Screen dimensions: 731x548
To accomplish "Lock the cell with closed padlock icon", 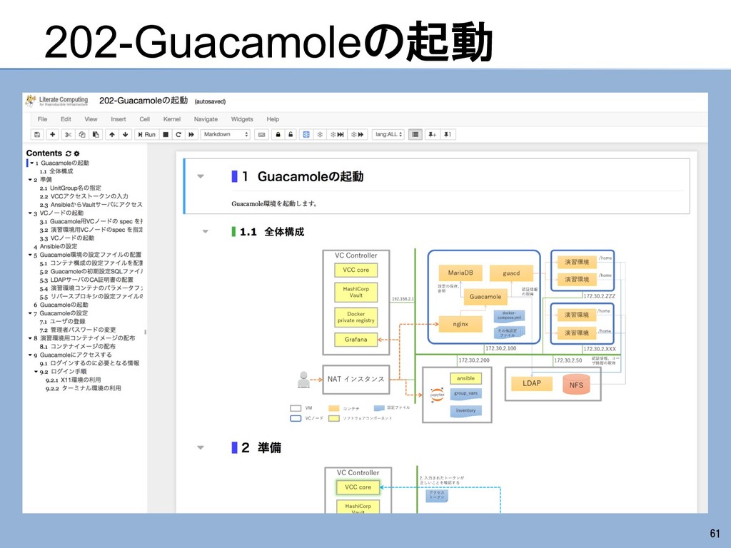I will click(278, 135).
